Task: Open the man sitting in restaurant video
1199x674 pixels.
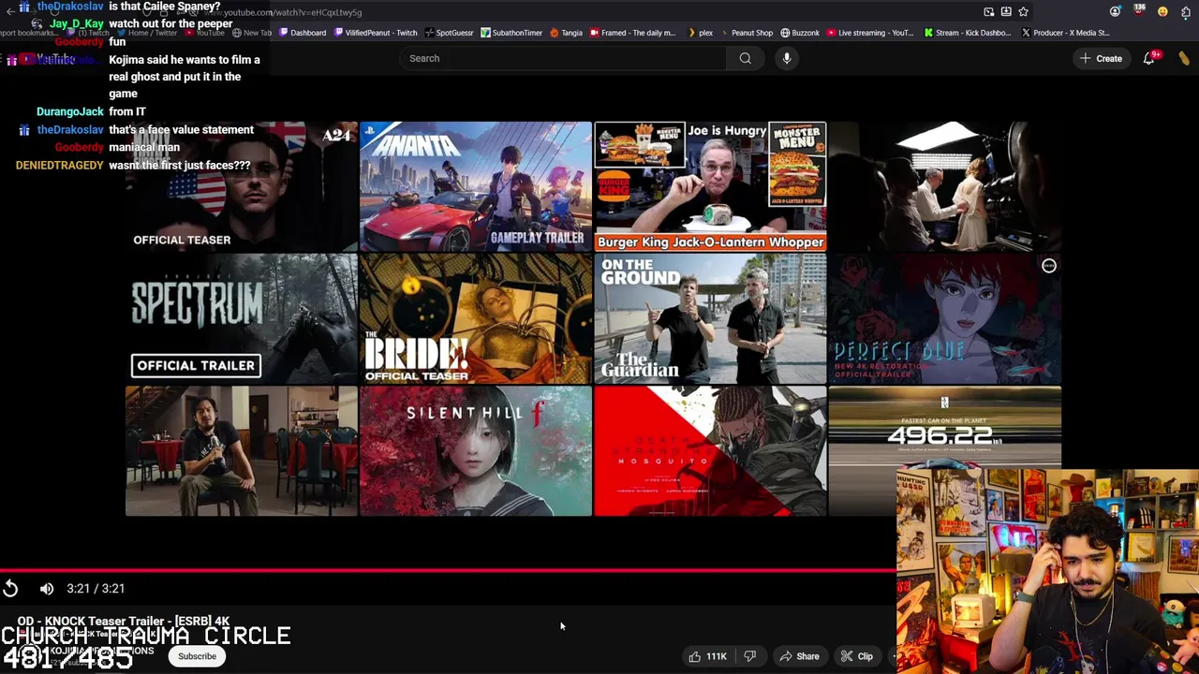Action: (x=242, y=450)
